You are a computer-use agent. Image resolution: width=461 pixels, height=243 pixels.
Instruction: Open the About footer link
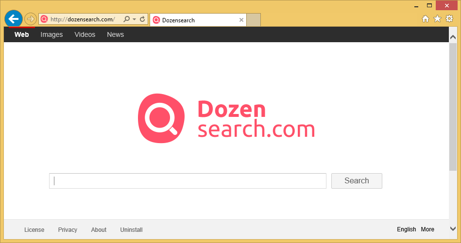[99, 230]
